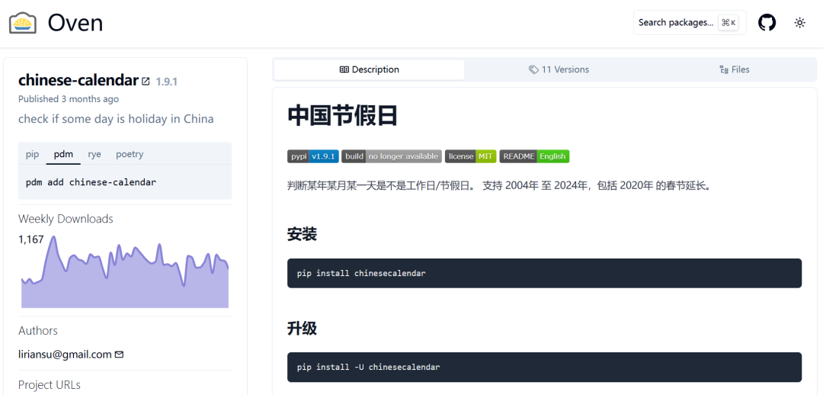Switch to the 11 Versions tab
The height and width of the screenshot is (395, 823).
[x=559, y=69]
